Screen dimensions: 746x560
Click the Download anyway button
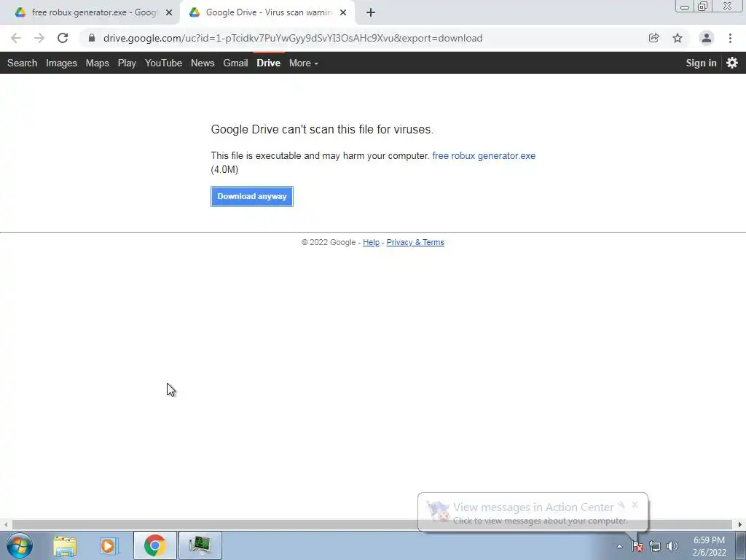tap(252, 196)
